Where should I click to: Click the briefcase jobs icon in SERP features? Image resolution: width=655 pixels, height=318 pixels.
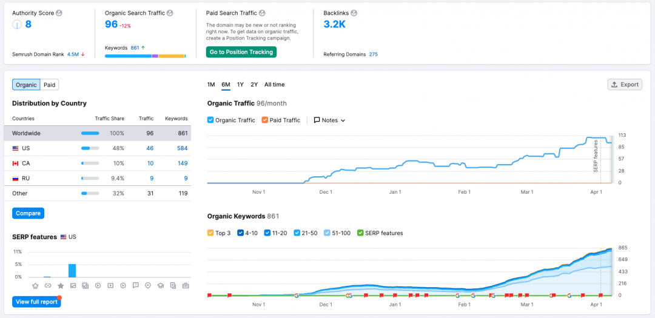pyautogui.click(x=186, y=285)
